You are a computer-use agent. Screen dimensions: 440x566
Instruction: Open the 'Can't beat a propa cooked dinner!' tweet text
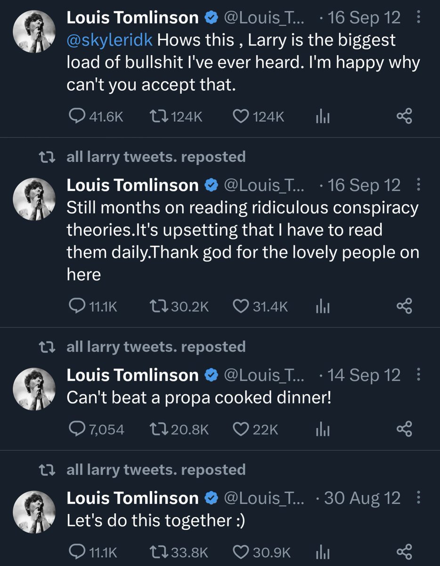tap(199, 398)
